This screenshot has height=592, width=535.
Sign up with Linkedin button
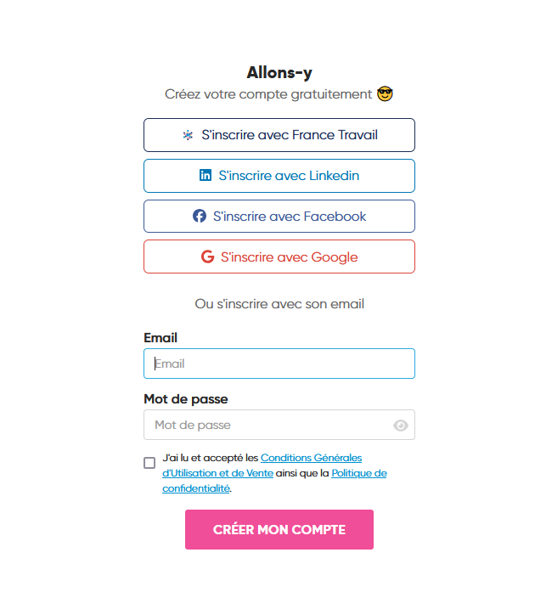pos(279,176)
